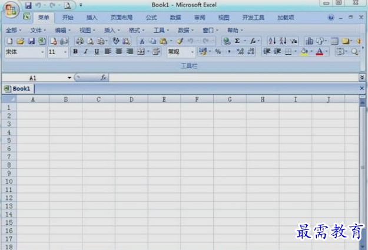Apply the red font color

tap(319, 52)
